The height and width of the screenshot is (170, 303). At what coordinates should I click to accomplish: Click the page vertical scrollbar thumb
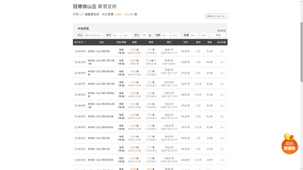tap(302, 52)
